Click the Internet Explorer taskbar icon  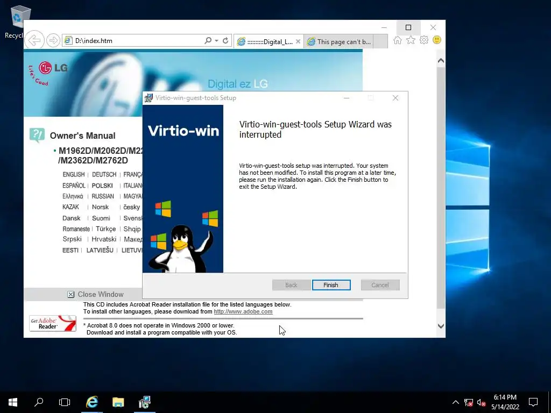tap(91, 402)
